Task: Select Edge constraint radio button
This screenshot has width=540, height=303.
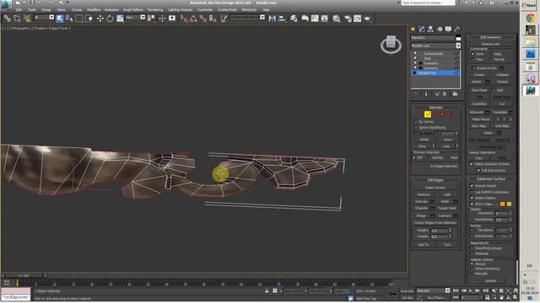Action: pos(491,54)
